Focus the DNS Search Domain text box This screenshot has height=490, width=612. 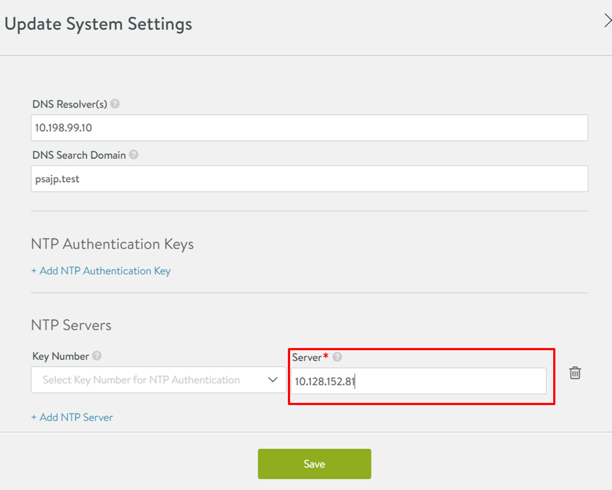point(309,179)
